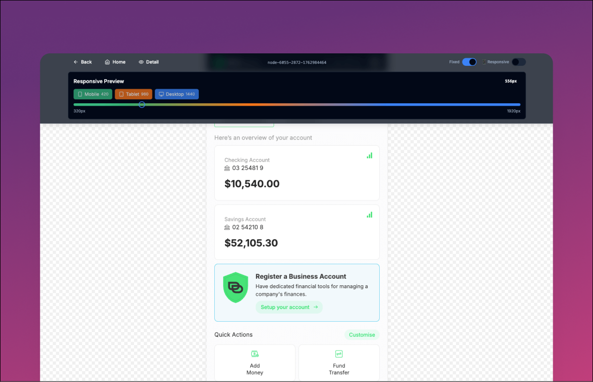
Task: Enable the Responsive toggle
Action: click(518, 62)
